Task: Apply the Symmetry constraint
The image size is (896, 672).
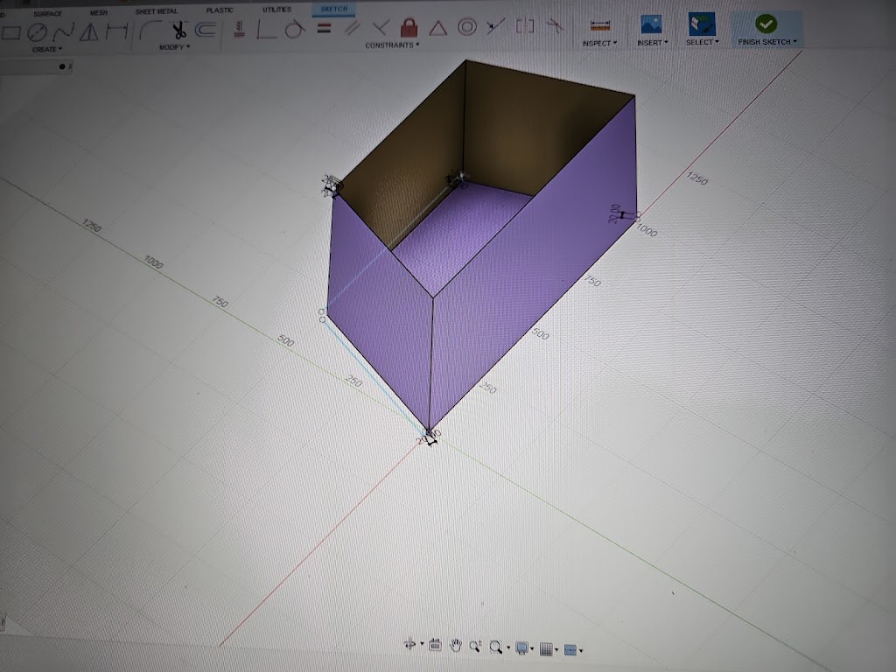Action: click(x=525, y=25)
